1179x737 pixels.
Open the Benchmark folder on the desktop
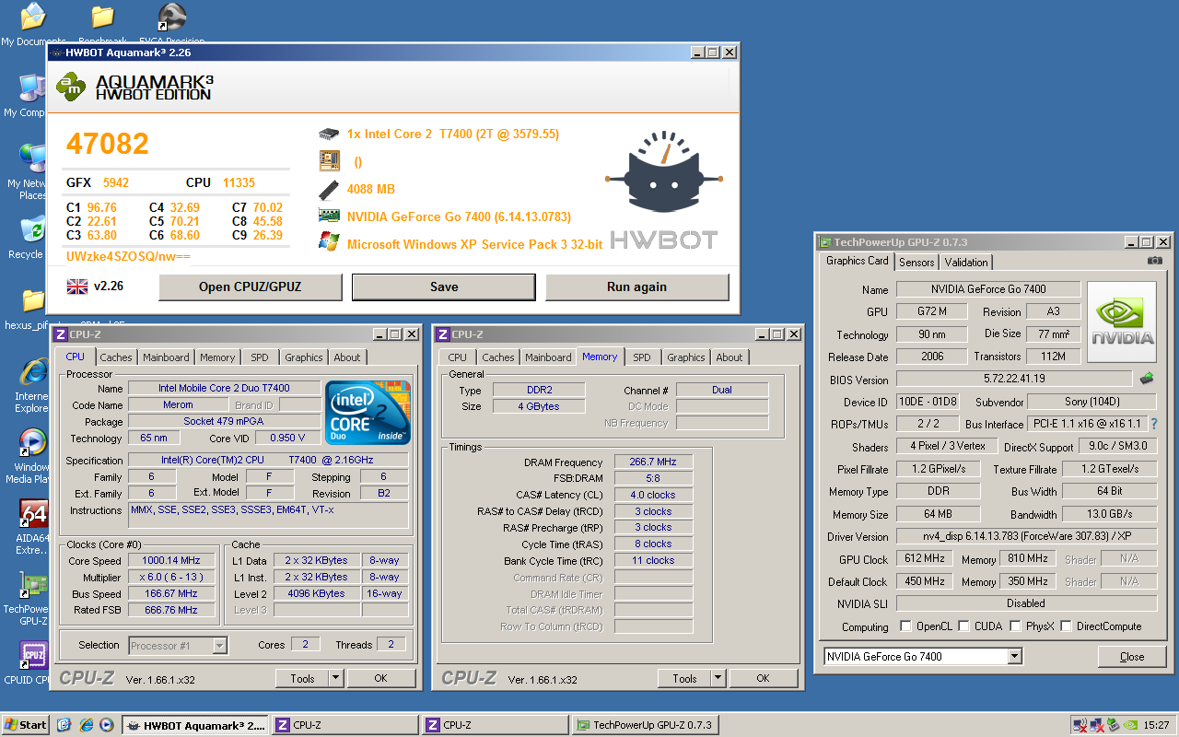(103, 17)
